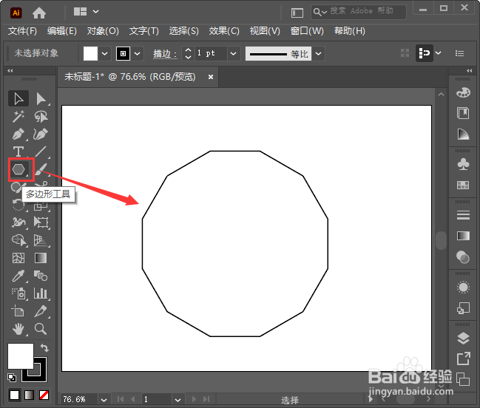The image size is (480, 408).
Task: Select the Perspective Grid tool
Action: pyautogui.click(x=41, y=240)
